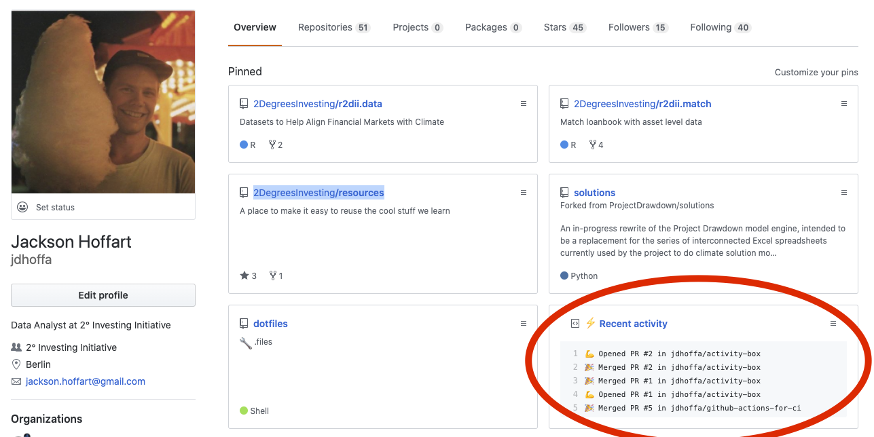This screenshot has width=874, height=437.
Task: Open 2DegreesInvesting/r2dii.data repository
Action: 318,104
